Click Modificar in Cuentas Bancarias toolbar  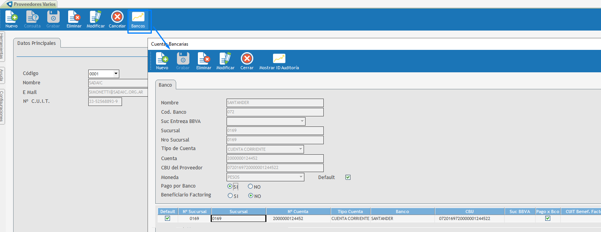pyautogui.click(x=225, y=59)
